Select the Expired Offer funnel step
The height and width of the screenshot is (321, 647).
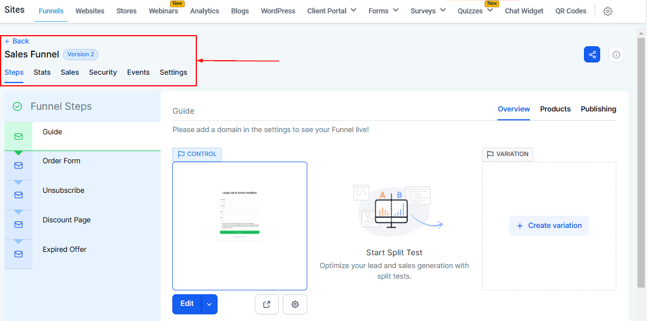coord(83,254)
